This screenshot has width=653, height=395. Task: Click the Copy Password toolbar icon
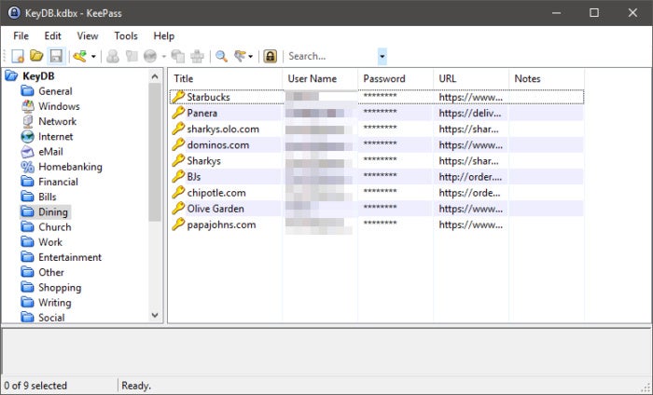tap(132, 56)
